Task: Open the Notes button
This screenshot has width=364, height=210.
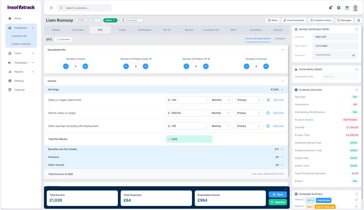Action: pyautogui.click(x=273, y=20)
